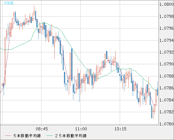
Task: Click the 13:15 time axis label
Action: [x=120, y=129]
